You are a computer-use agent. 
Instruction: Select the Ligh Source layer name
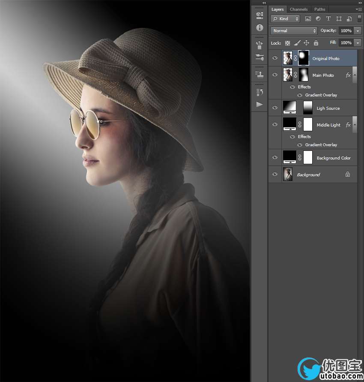click(328, 108)
